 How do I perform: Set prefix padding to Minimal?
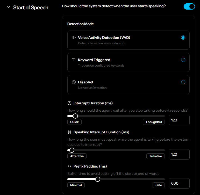[76, 185]
